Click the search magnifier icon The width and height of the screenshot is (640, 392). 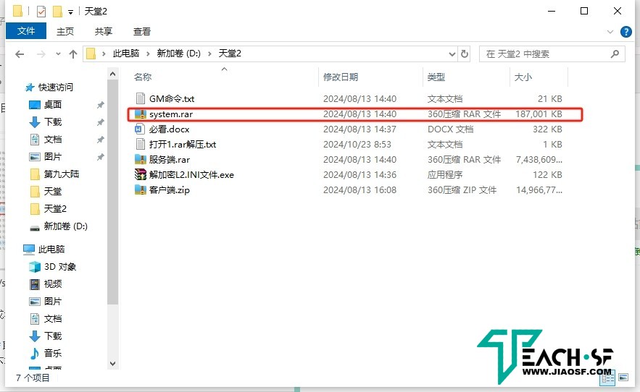pyautogui.click(x=615, y=54)
